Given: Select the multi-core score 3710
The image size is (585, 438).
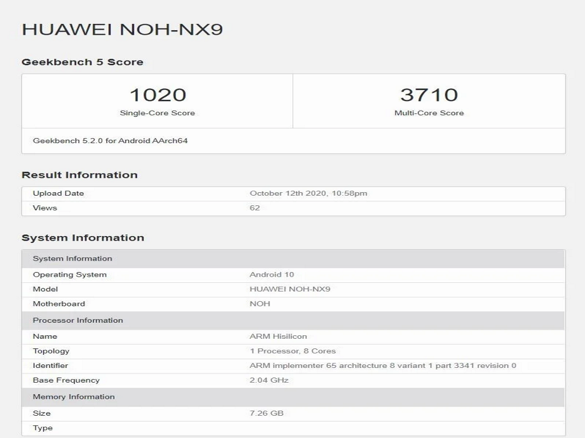Looking at the screenshot, I should (429, 95).
